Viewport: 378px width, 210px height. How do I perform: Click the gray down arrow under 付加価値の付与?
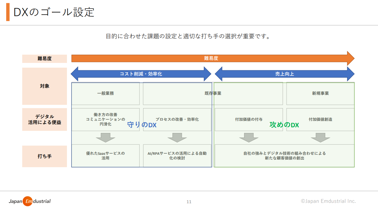(x=249, y=138)
